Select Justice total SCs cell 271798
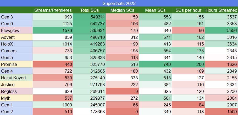Viewport: 238px width, 115px height. pos(89,85)
